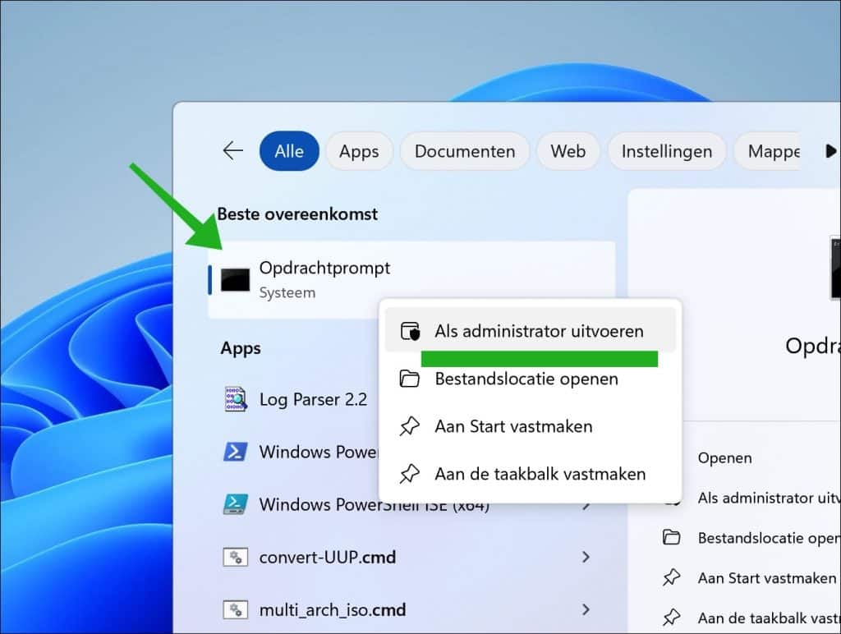The height and width of the screenshot is (634, 841).
Task: Go back with the left arrow icon
Action: point(232,151)
